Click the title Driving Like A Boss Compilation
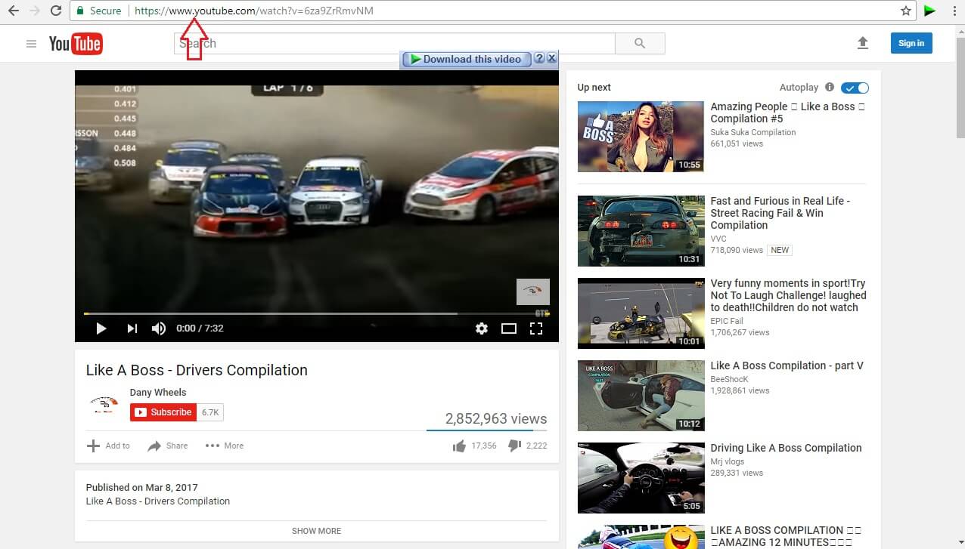The image size is (965, 549). point(786,448)
